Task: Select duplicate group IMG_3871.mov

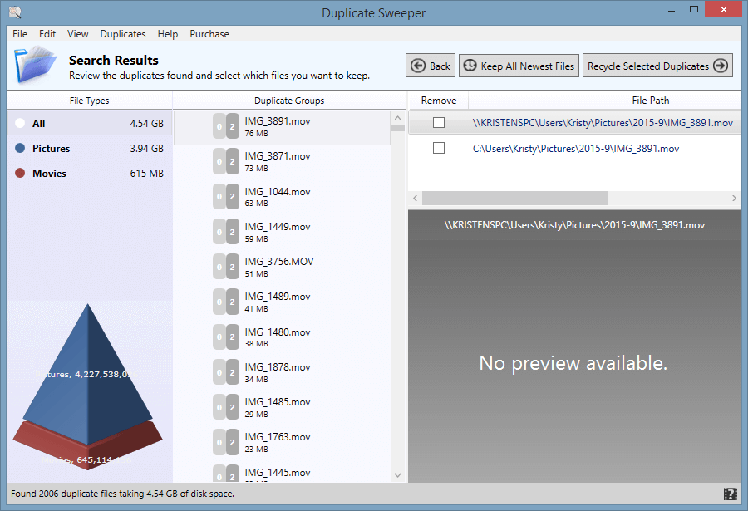Action: click(282, 162)
